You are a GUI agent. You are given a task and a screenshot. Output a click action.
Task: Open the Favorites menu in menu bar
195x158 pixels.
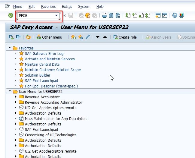click(x=48, y=7)
